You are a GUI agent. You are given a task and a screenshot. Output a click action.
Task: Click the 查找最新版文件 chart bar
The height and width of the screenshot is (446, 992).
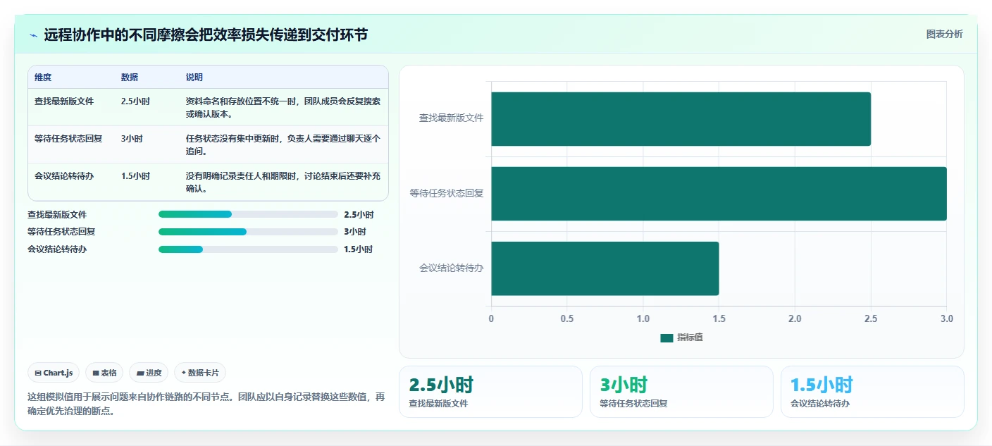681,119
